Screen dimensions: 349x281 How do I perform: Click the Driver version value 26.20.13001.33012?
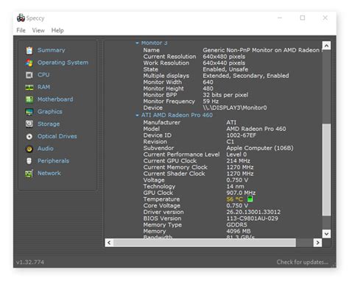tap(253, 212)
